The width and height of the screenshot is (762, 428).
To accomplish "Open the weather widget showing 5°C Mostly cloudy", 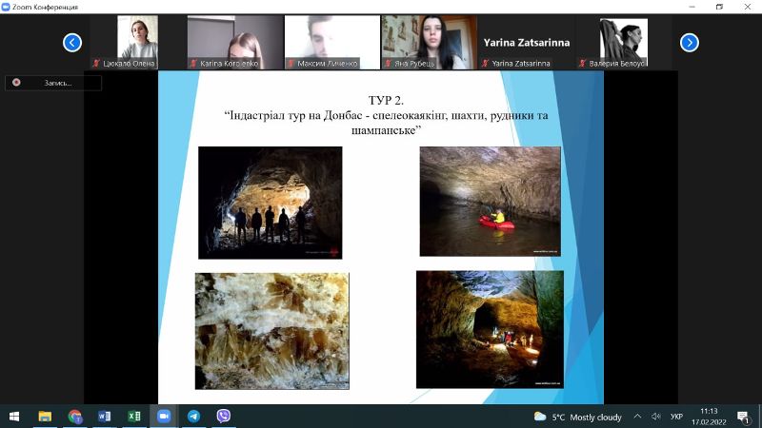I will (x=578, y=417).
